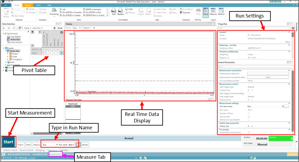The width and height of the screenshot is (299, 162).
Task: Click the Reset button next to Disarm
Action: (28, 145)
